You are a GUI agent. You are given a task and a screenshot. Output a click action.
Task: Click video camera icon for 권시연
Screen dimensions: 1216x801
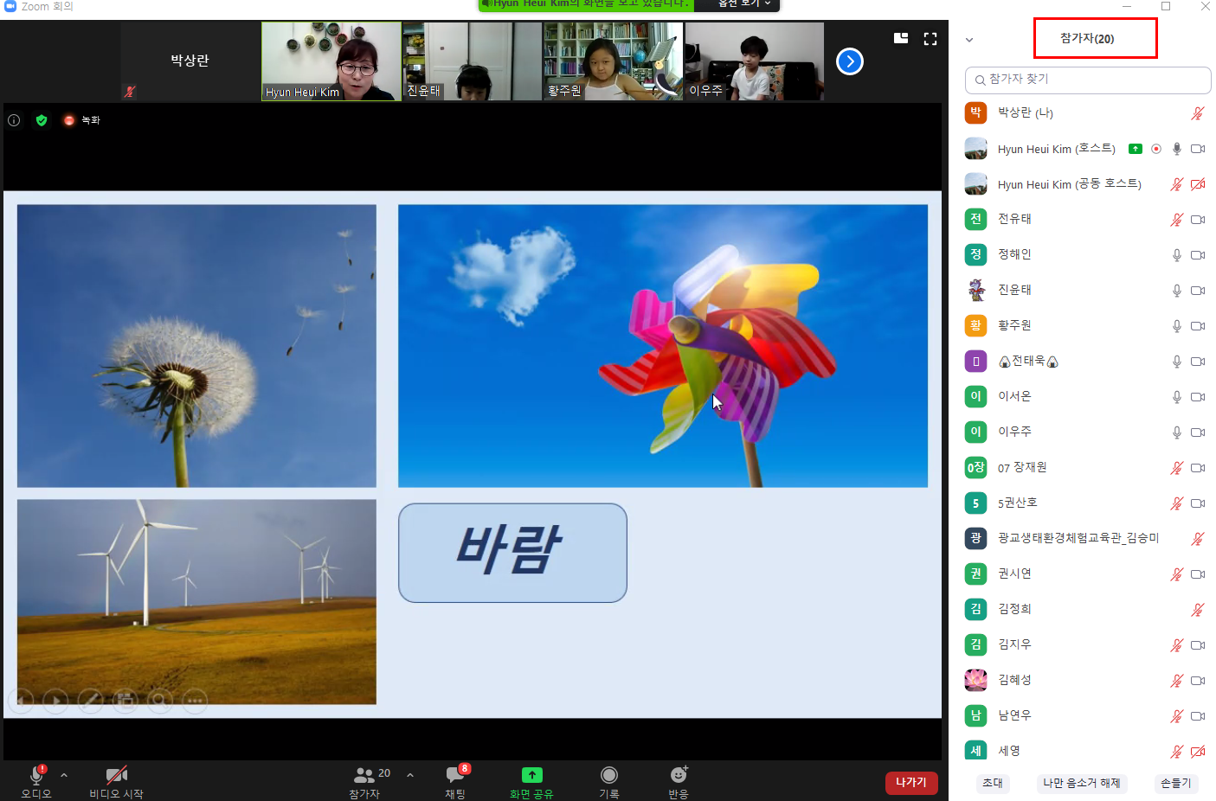(1198, 574)
